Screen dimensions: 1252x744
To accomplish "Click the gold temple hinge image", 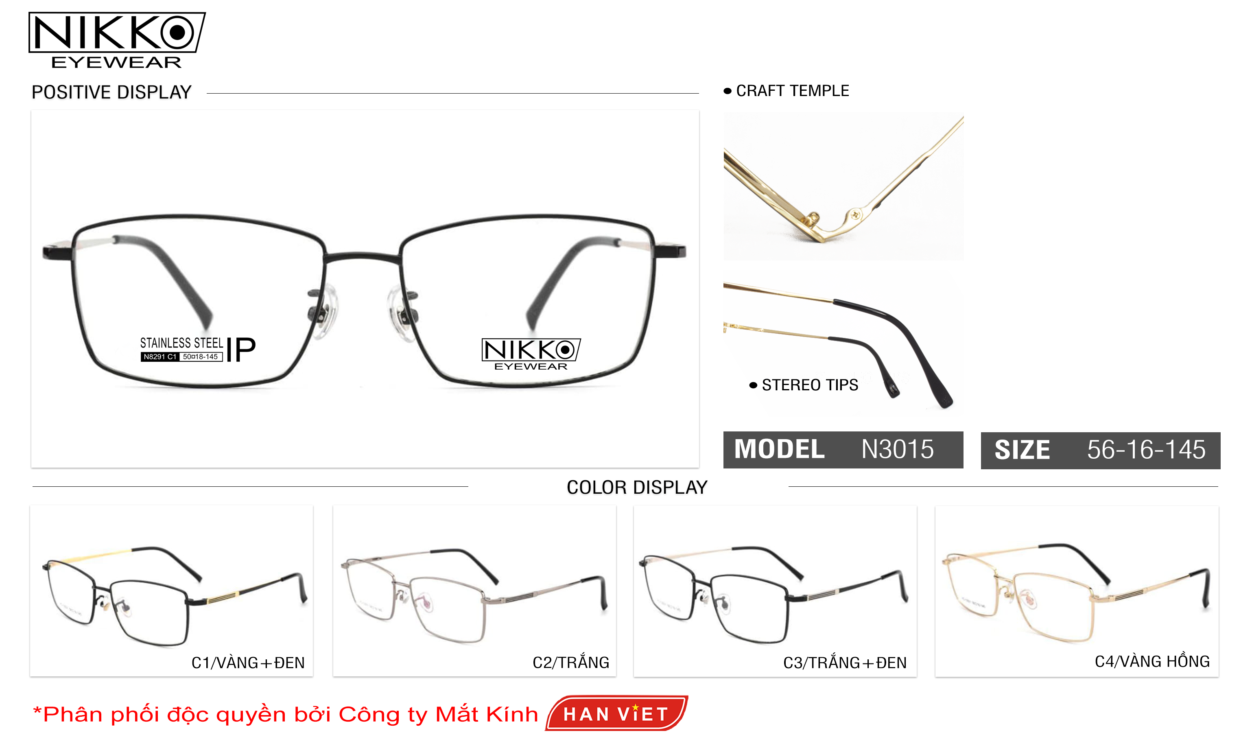I will pos(843,186).
